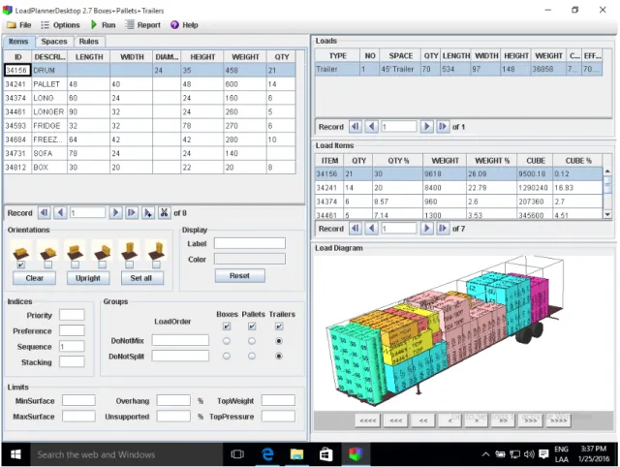Select DoNotMix radio for Boxes
This screenshot has width=620, height=467.
click(227, 340)
